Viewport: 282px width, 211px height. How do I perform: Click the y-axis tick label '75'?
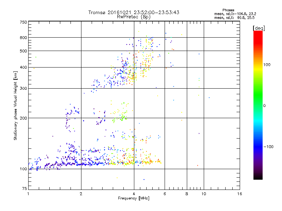click(x=25, y=188)
